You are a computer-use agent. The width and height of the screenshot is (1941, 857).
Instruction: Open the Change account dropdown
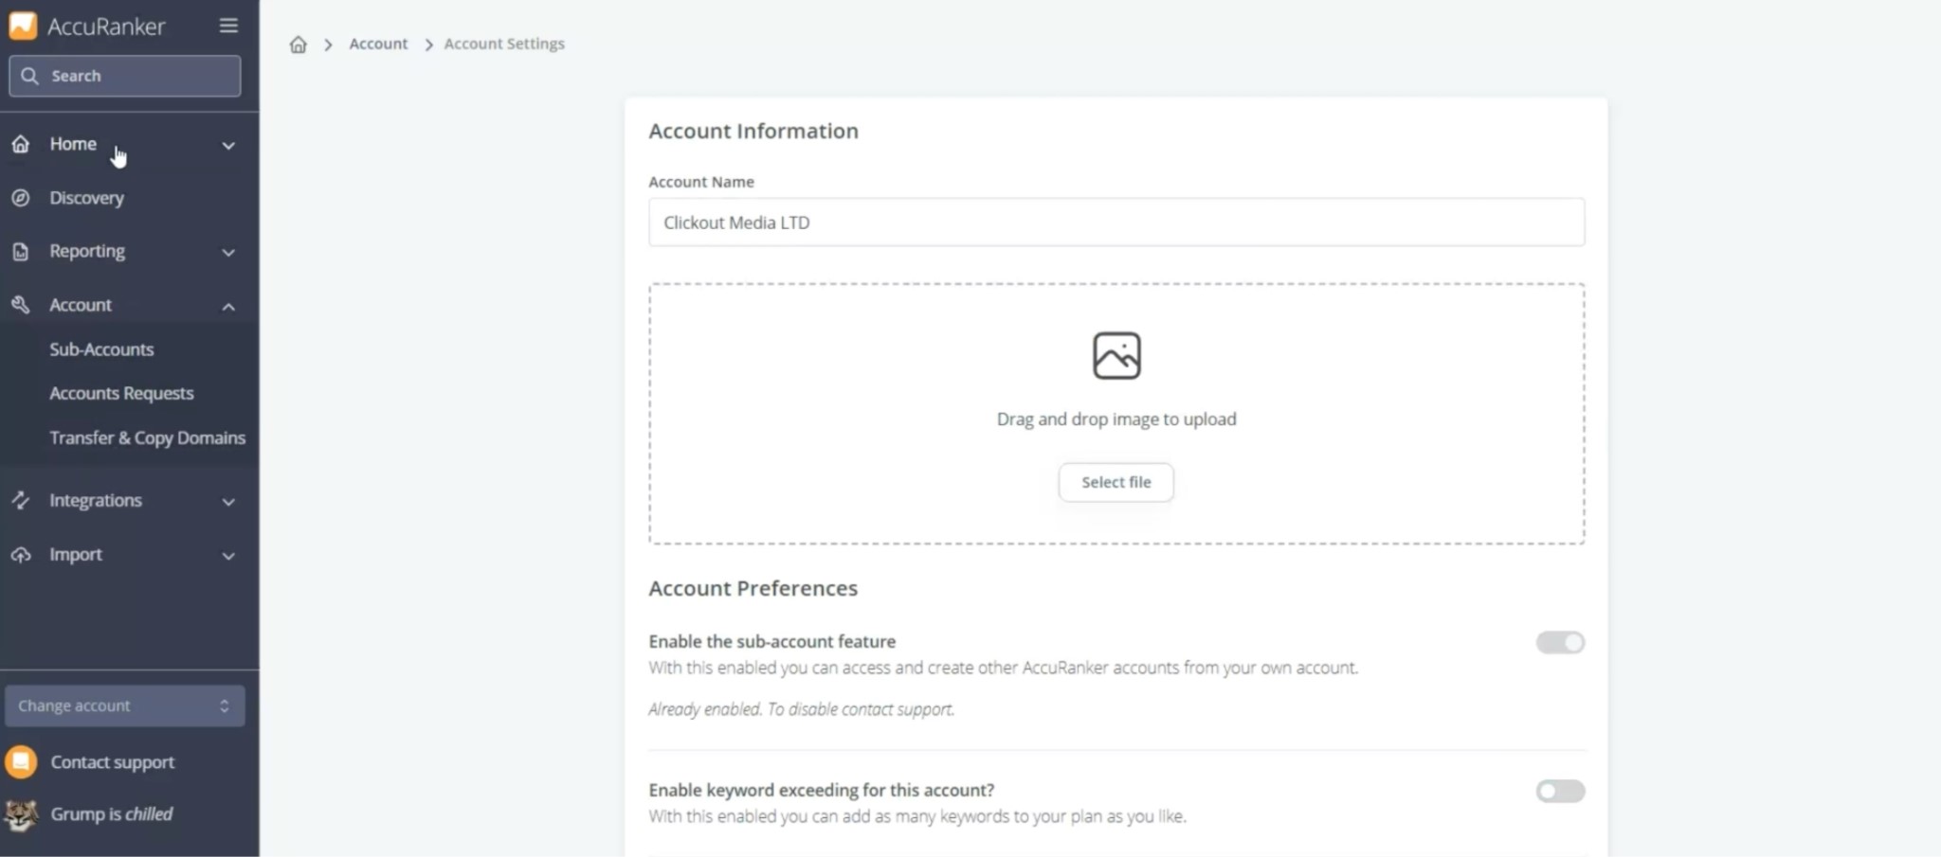(x=124, y=705)
